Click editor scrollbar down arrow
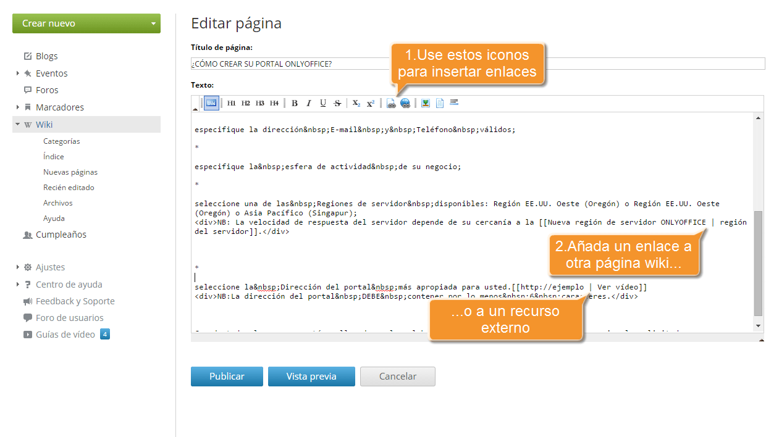 point(759,327)
